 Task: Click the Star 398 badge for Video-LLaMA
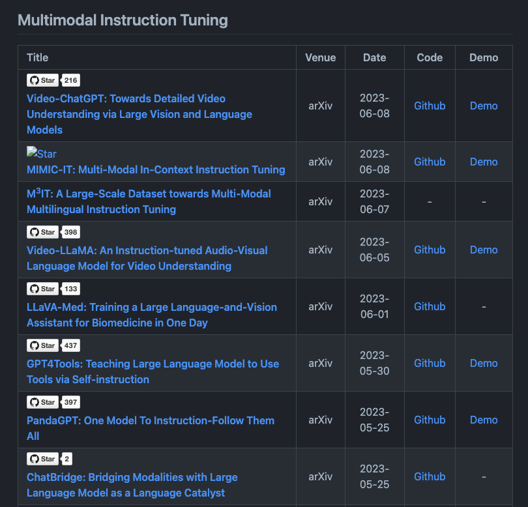coord(53,232)
